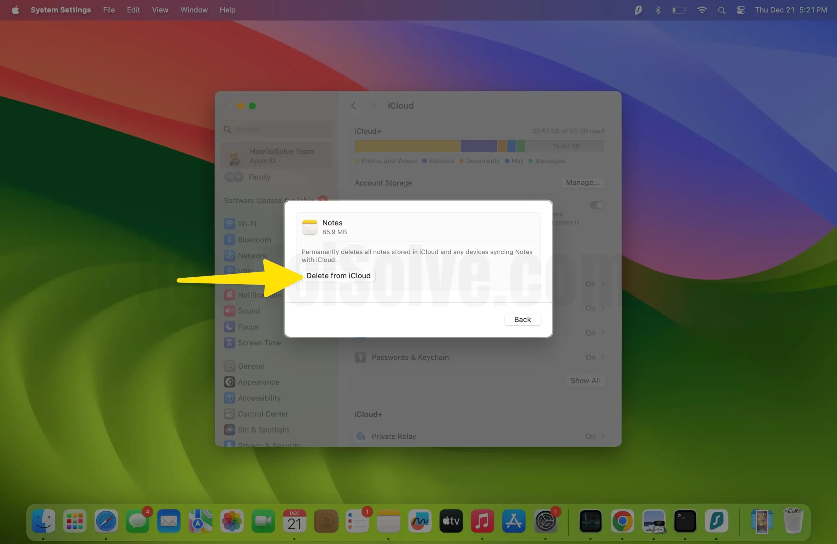Open Reminders from the Dock
Screen dimensions: 837x544
[x=357, y=521]
